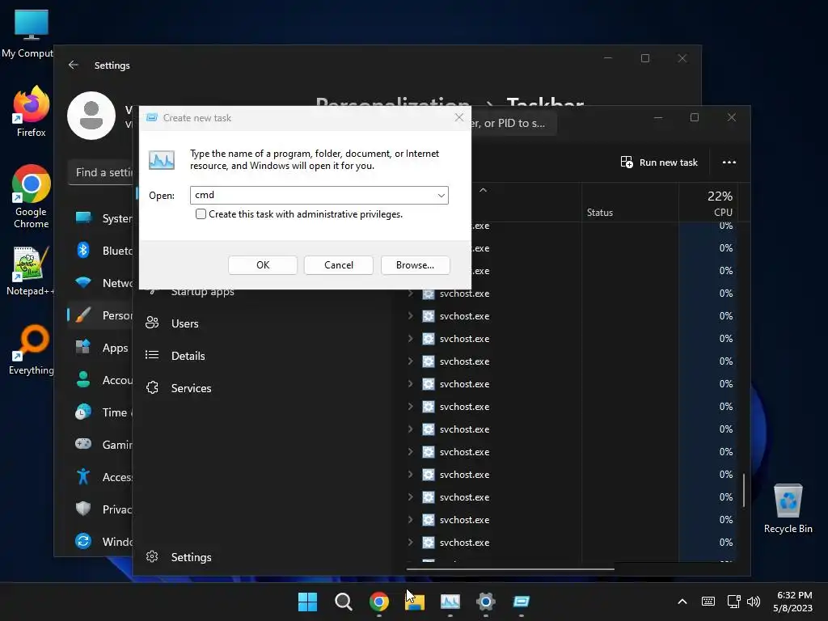The image size is (828, 621).
Task: Go back in the Settings window
Action: (74, 65)
